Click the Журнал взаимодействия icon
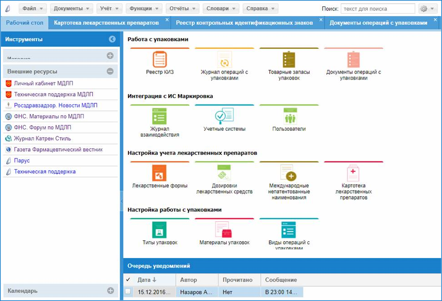The image size is (442, 301). pyautogui.click(x=160, y=116)
